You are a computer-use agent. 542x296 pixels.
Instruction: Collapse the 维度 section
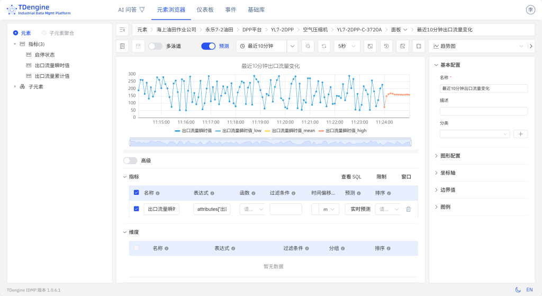point(125,232)
